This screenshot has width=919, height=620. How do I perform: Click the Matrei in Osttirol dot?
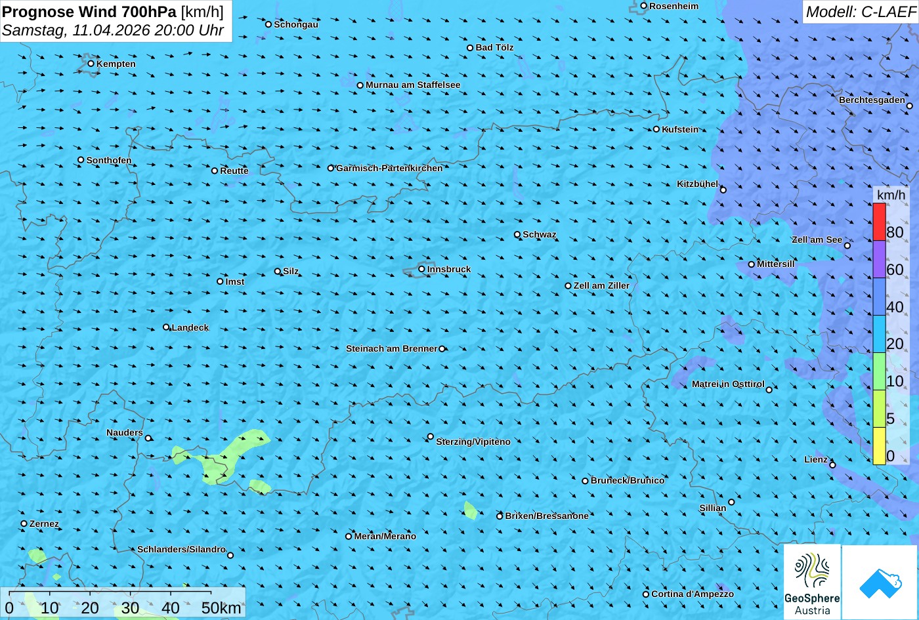coord(769,390)
